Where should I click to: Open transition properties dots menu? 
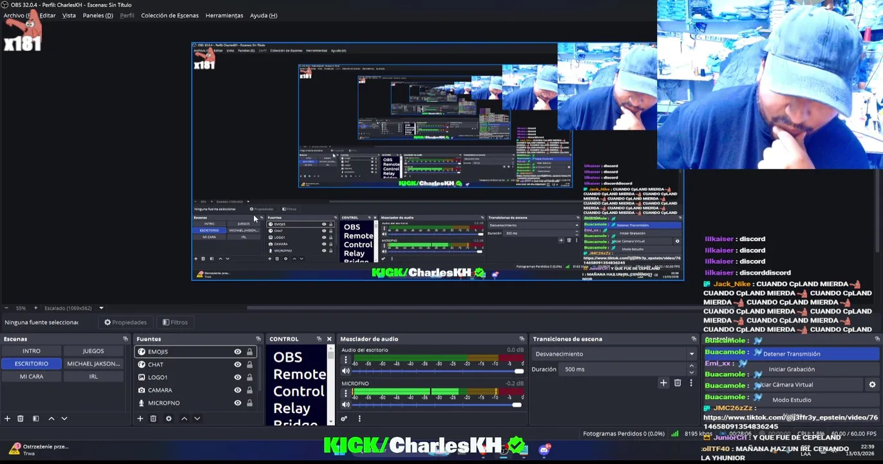click(691, 383)
